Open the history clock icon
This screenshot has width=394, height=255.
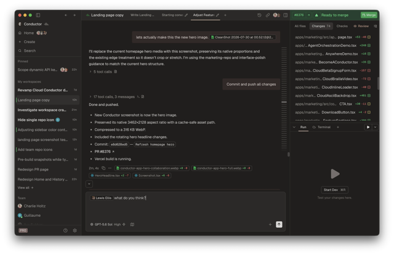259,15
